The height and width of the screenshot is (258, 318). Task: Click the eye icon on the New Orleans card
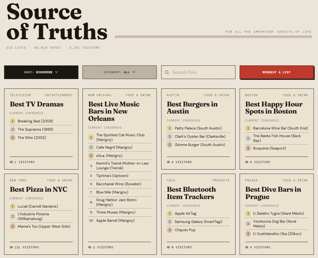click(x=90, y=247)
